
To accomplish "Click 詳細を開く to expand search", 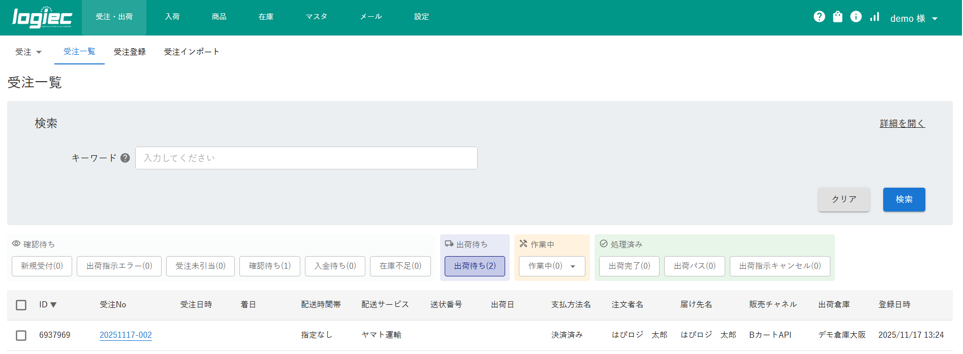I will (902, 123).
